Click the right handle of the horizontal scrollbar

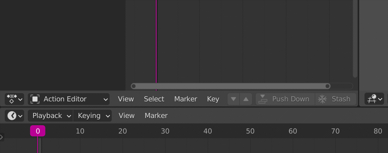click(x=327, y=86)
